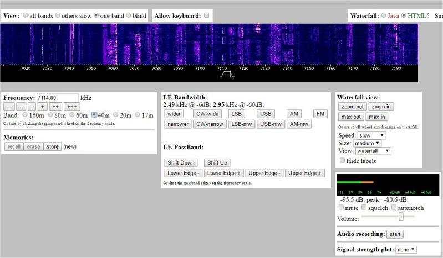Switch to the 17m band
This screenshot has height=258, width=443.
[x=138, y=114]
